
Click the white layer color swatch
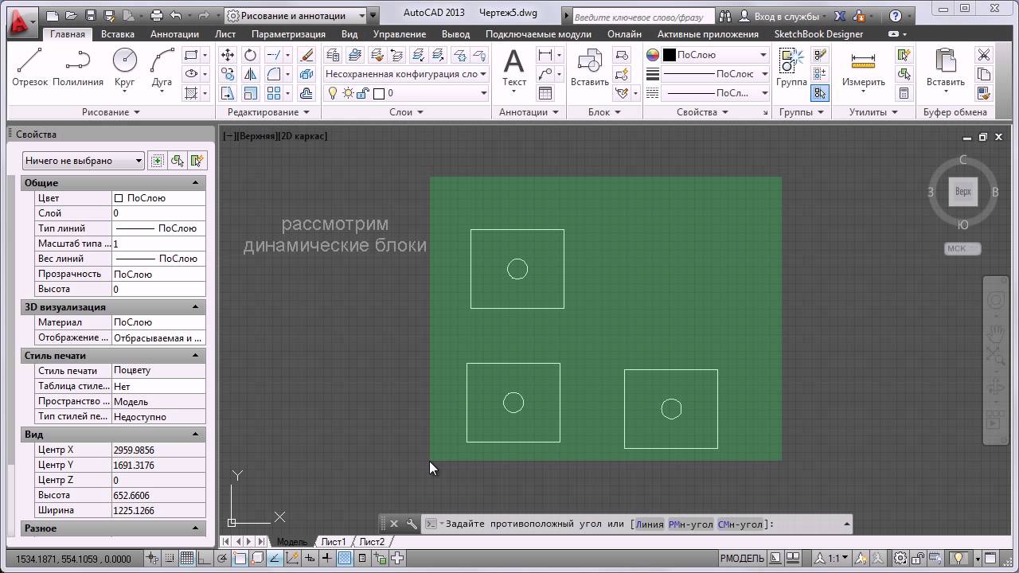point(379,93)
